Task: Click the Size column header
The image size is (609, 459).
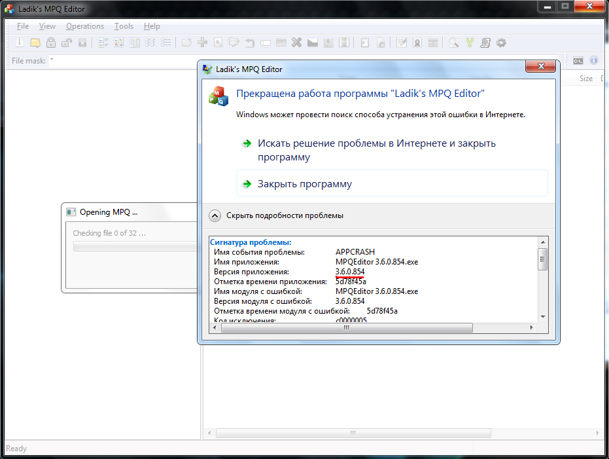Action: pyautogui.click(x=585, y=78)
